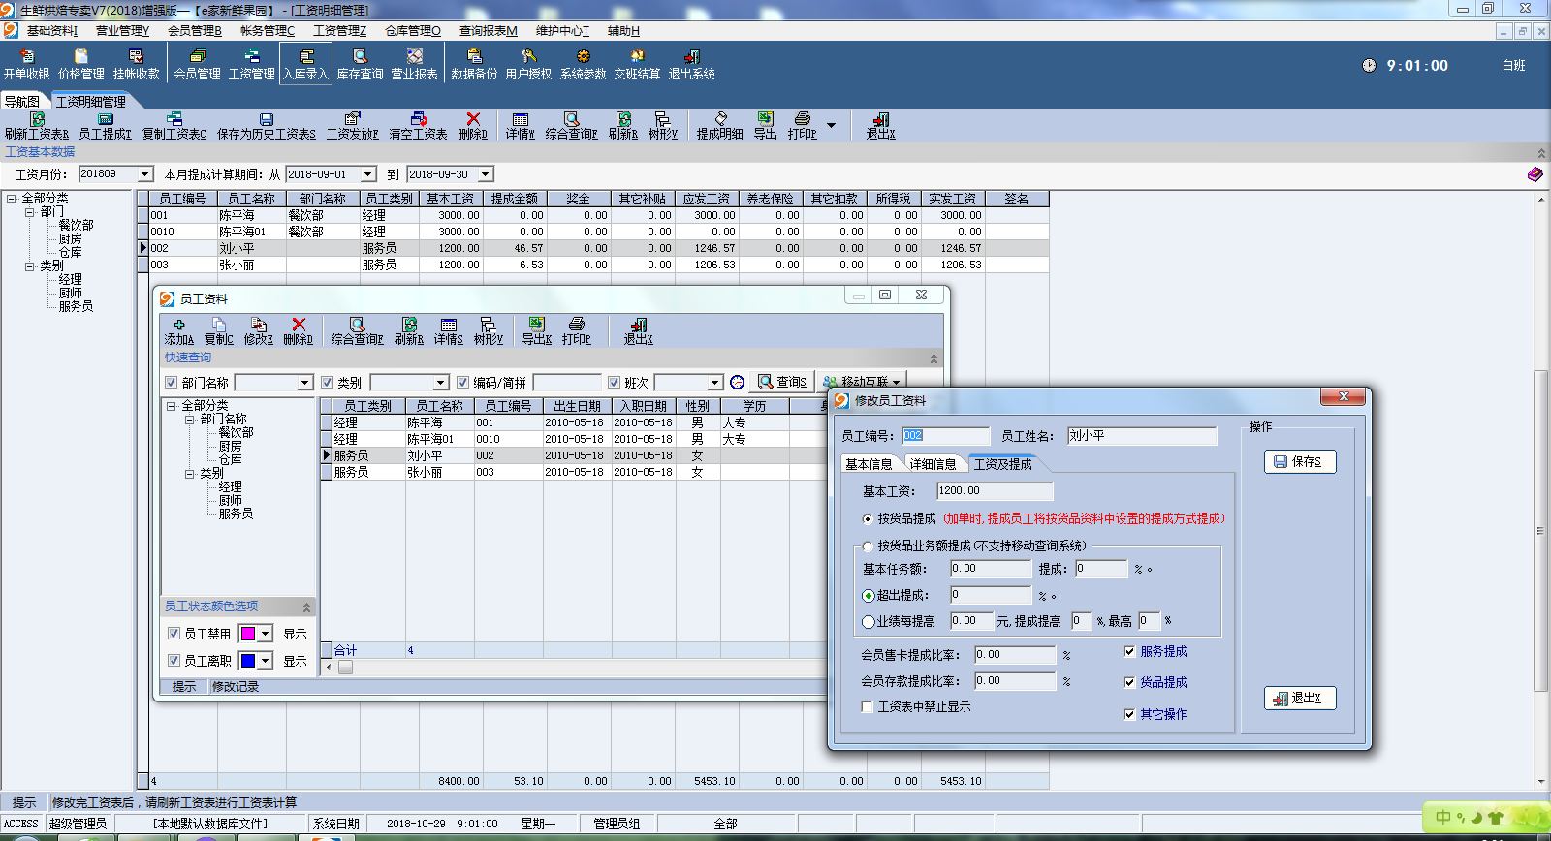Click 保存为历史工资表 save icon
Viewport: 1551px width, 841px height.
pyautogui.click(x=267, y=126)
